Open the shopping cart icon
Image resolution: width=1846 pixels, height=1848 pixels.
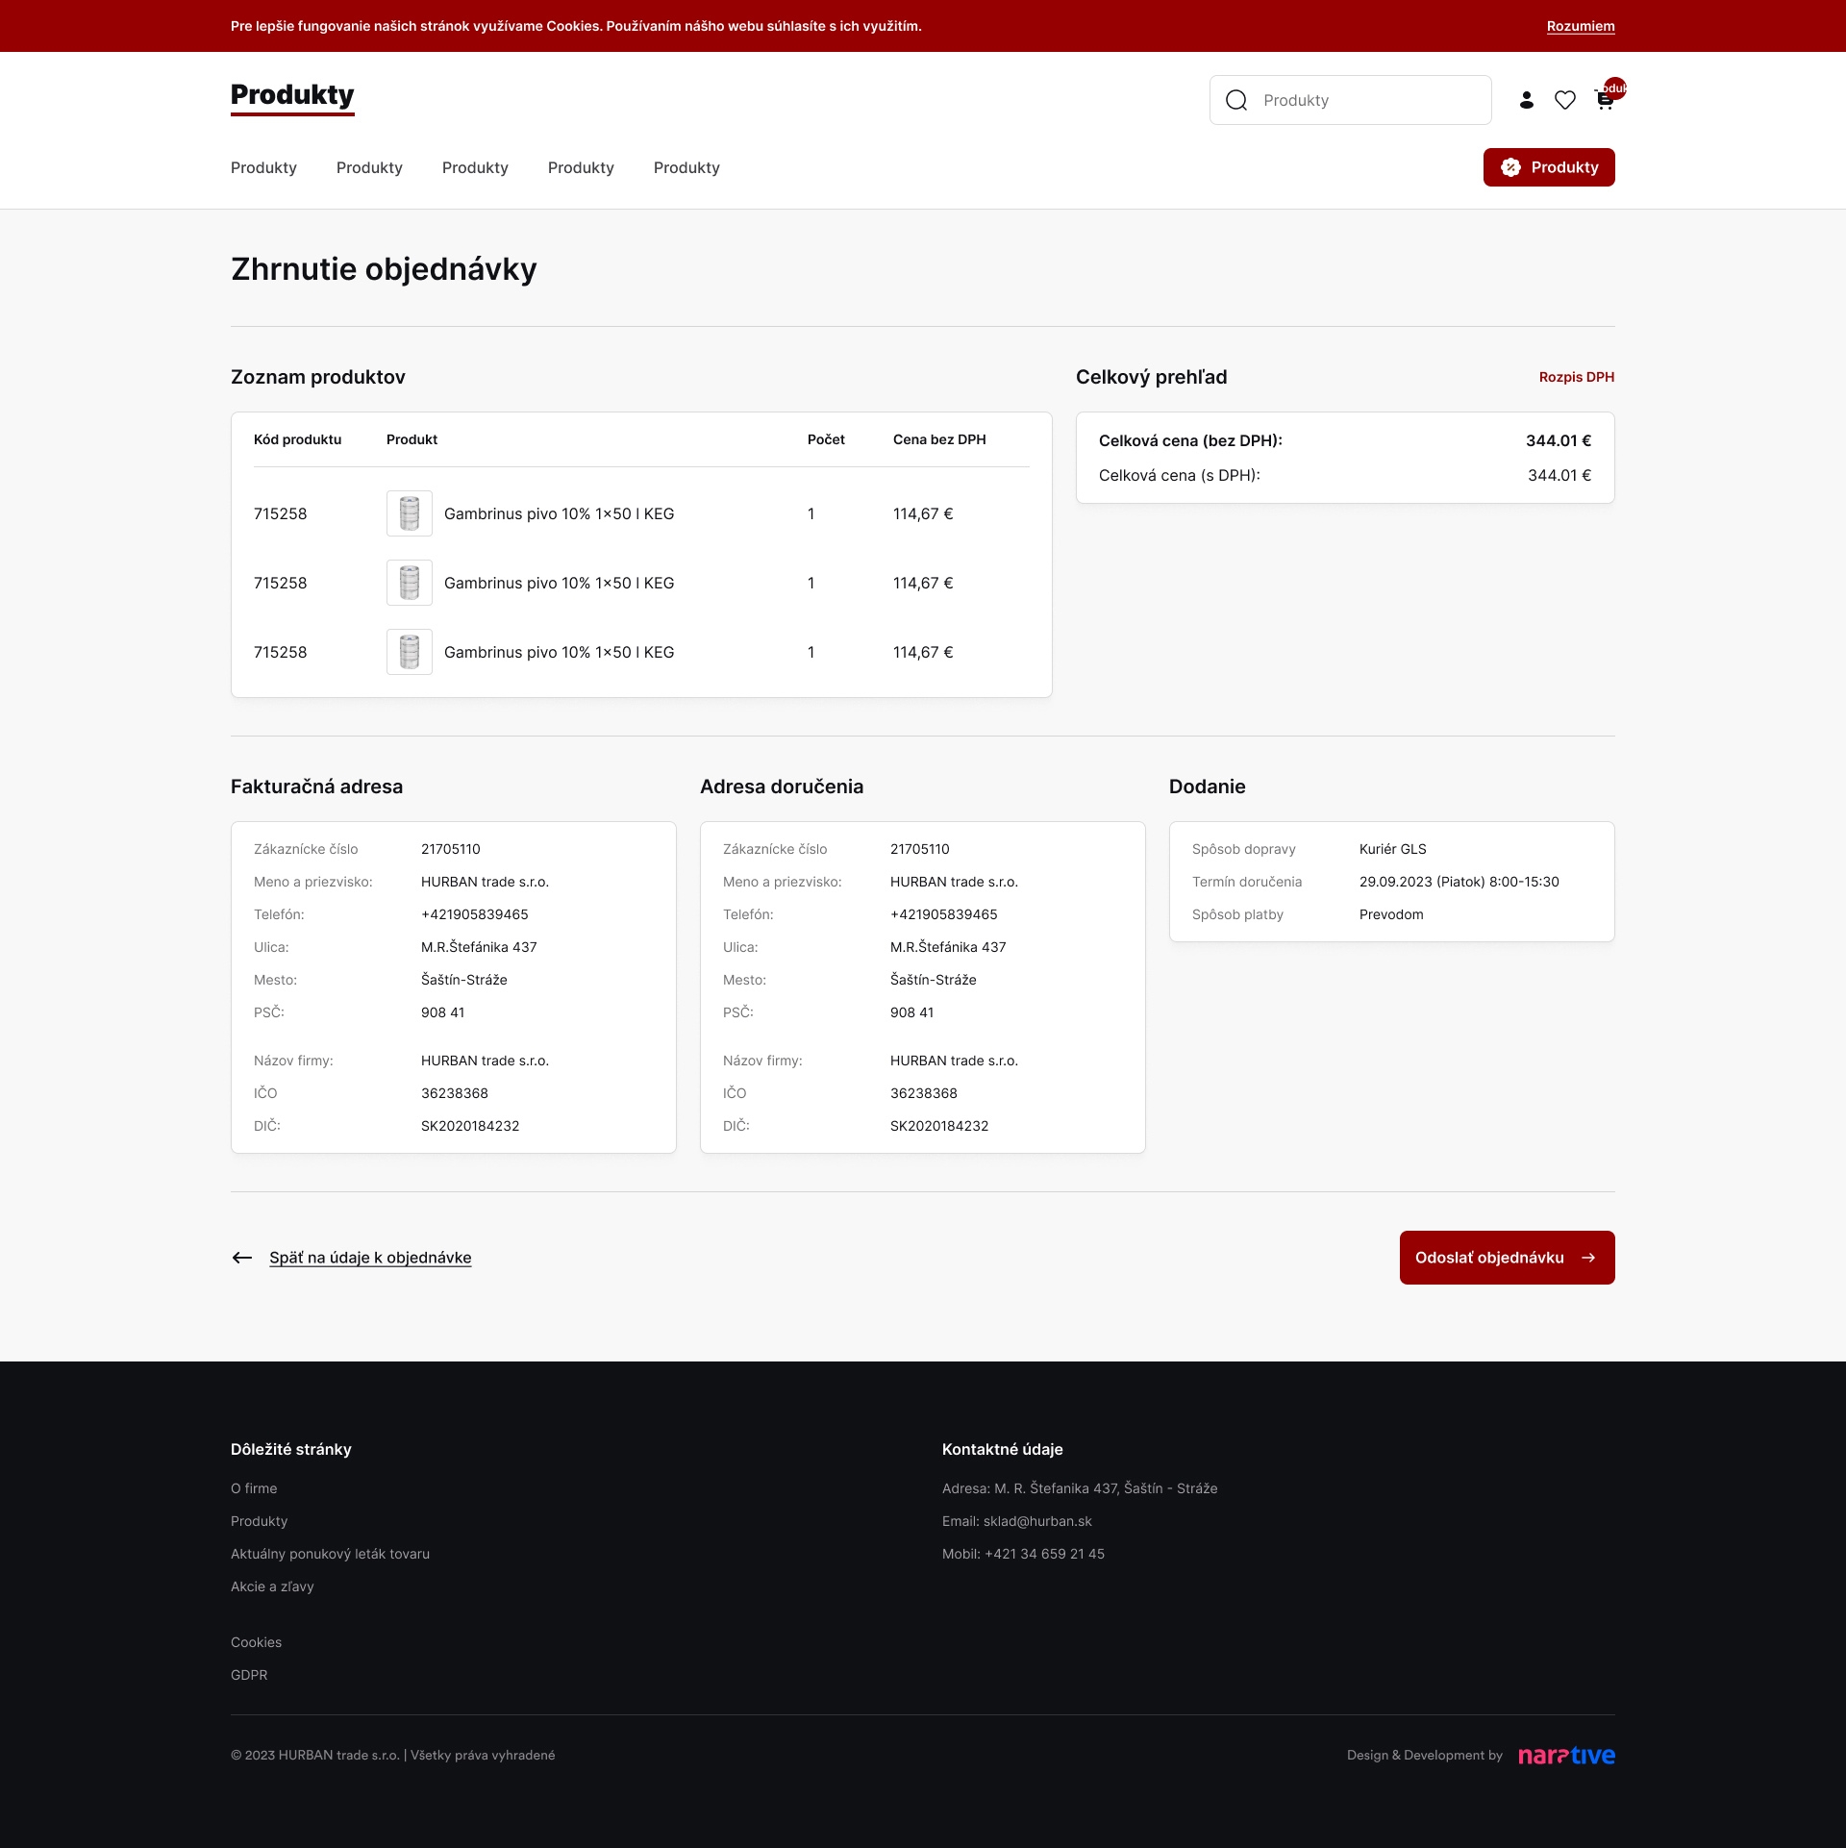pos(1604,101)
